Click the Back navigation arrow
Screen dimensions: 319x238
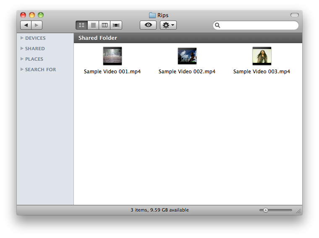26,25
